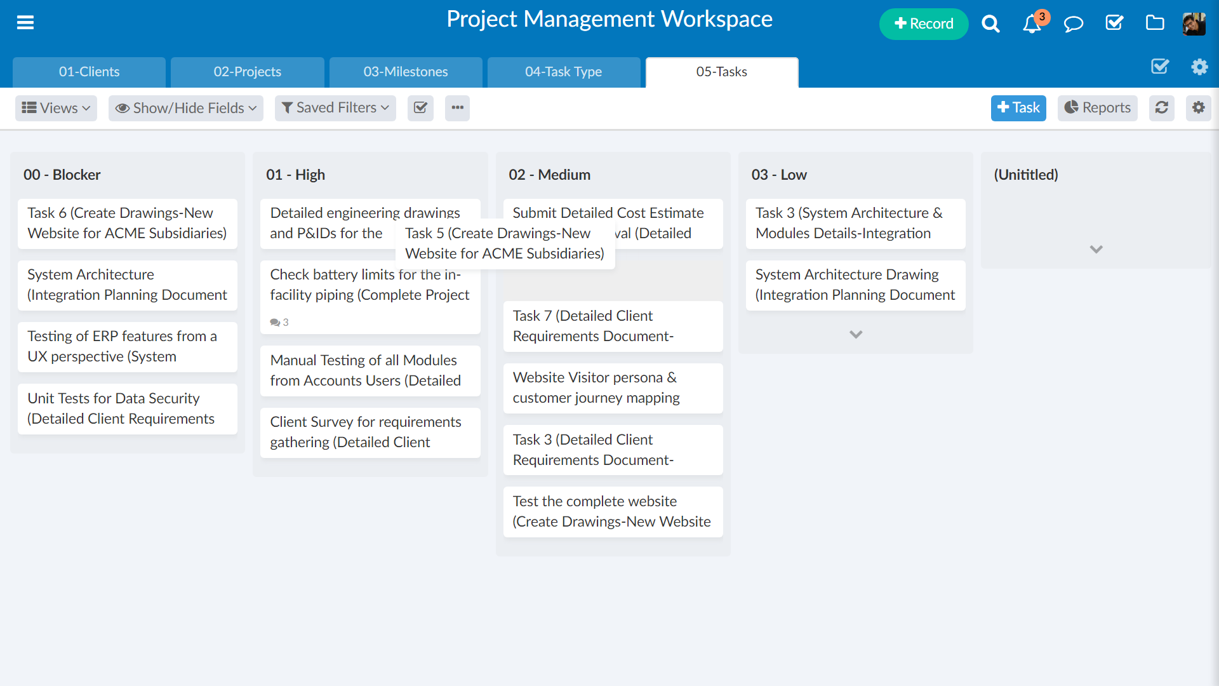The width and height of the screenshot is (1219, 686).
Task: Expand the Show/Hide Fields dropdown
Action: [x=186, y=108]
